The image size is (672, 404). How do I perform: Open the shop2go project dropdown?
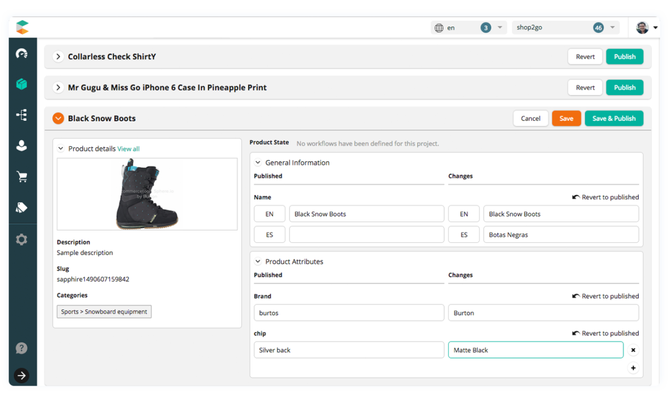click(566, 27)
